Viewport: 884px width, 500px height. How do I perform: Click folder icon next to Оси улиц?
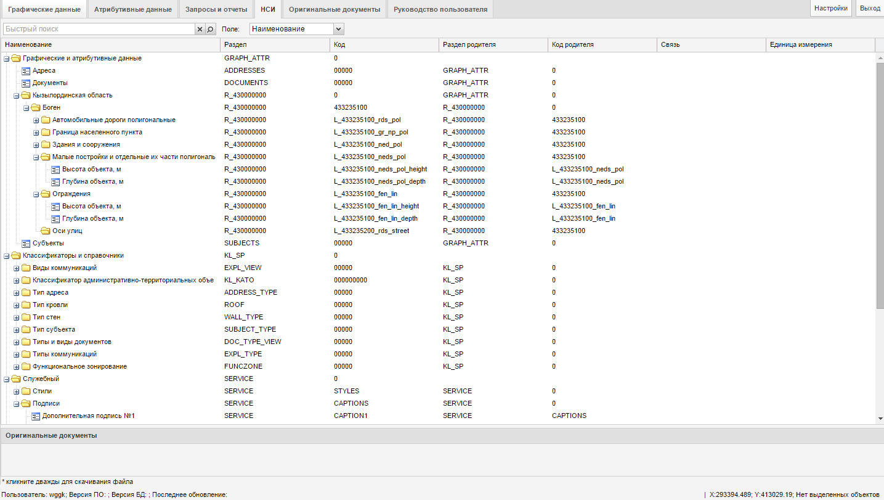coord(46,231)
